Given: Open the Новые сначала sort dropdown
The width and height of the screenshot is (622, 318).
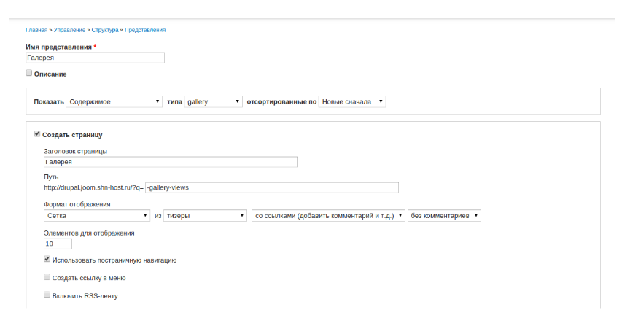Looking at the screenshot, I should coord(352,101).
